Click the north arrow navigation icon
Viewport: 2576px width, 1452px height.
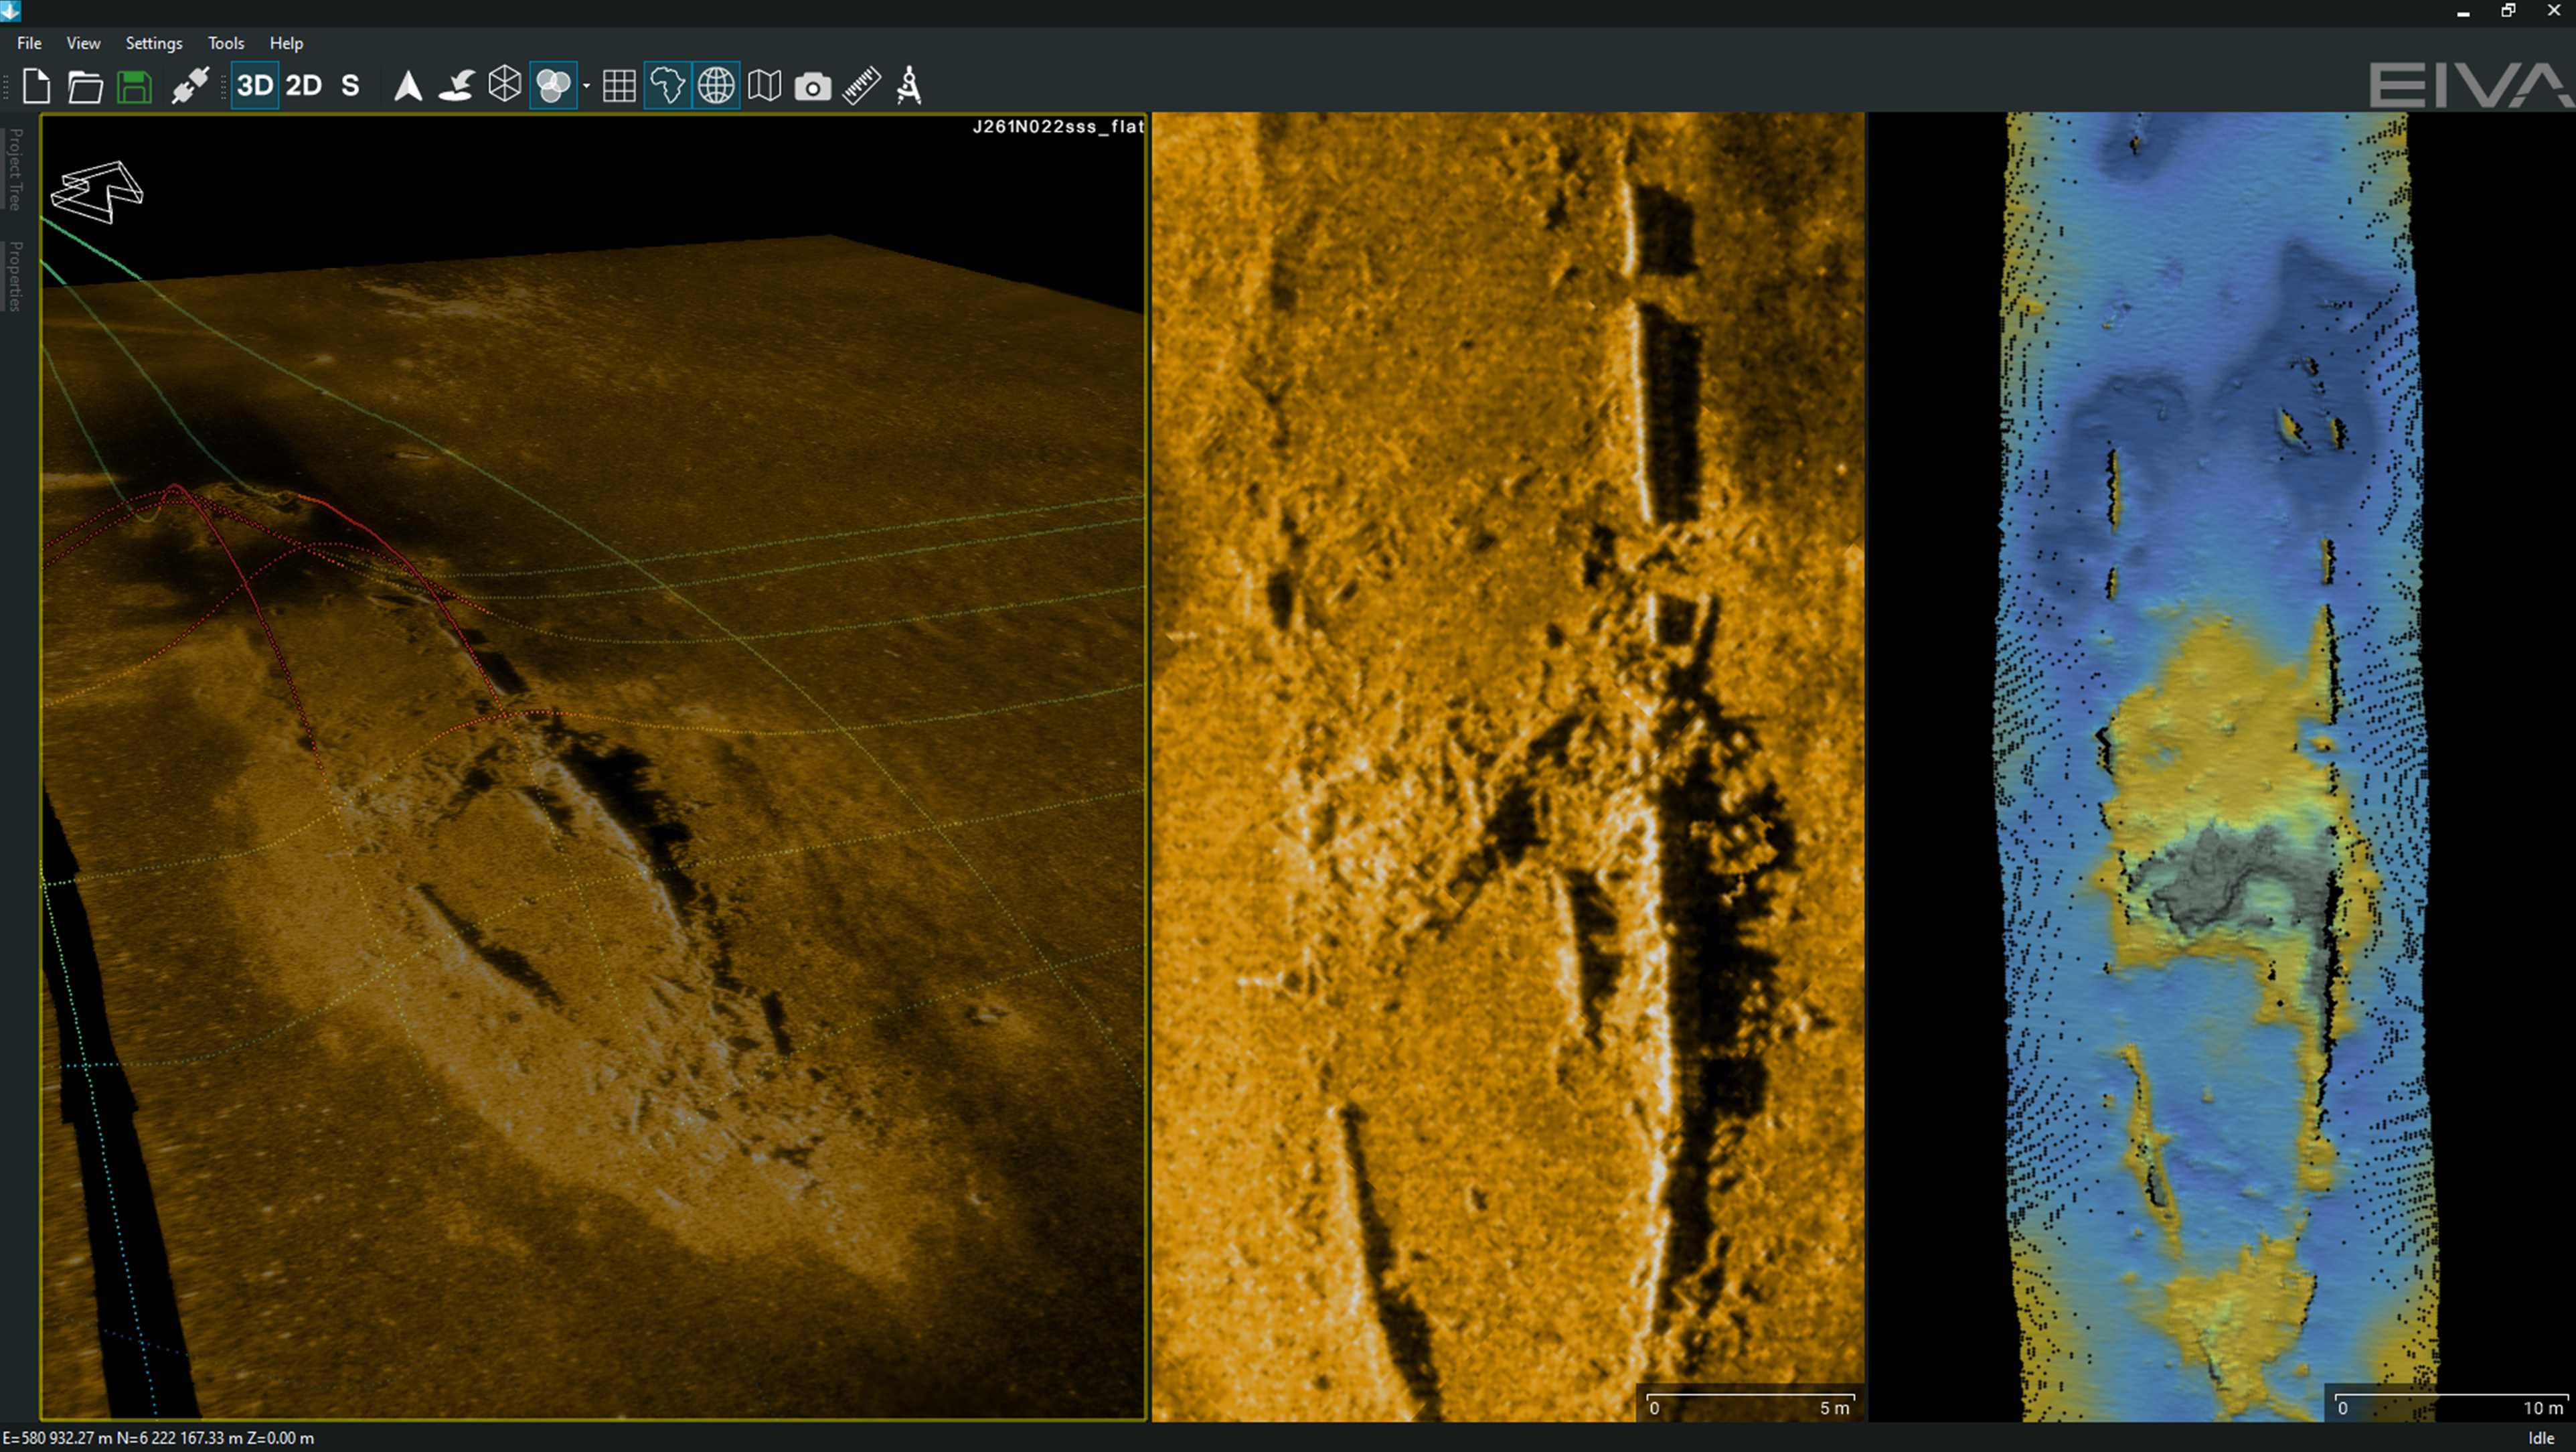pyautogui.click(x=407, y=86)
